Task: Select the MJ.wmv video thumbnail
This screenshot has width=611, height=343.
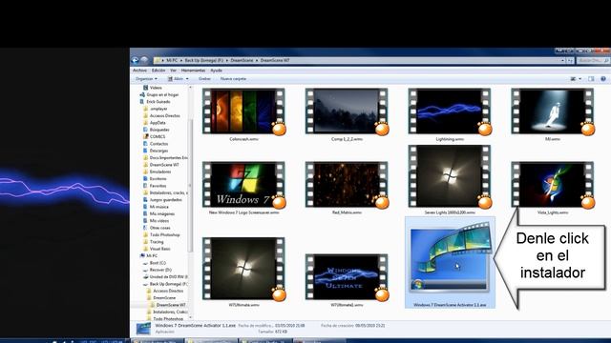Action: coord(553,111)
